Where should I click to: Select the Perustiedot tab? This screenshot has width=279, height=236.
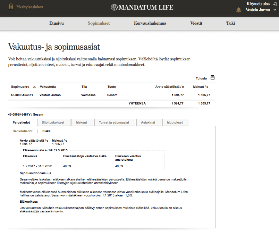click(22, 123)
